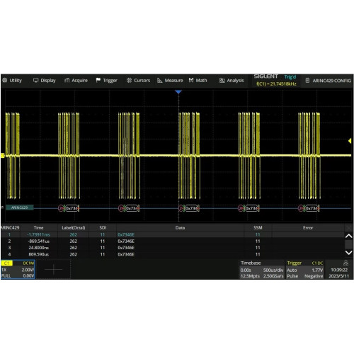Click the Label(Octal) column header
This screenshot has width=354, height=354.
coord(74,228)
